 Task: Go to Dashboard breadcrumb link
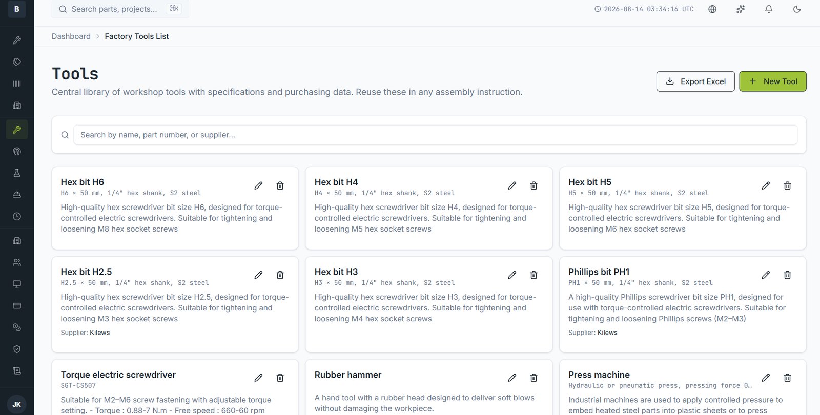coord(71,36)
